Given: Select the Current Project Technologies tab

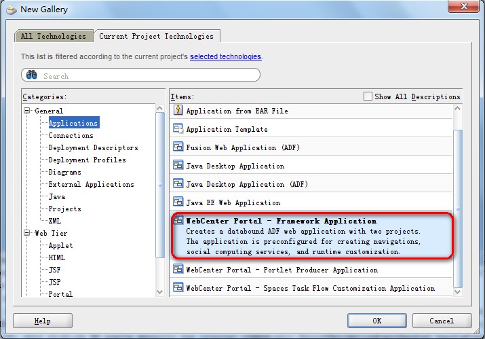Looking at the screenshot, I should point(157,36).
